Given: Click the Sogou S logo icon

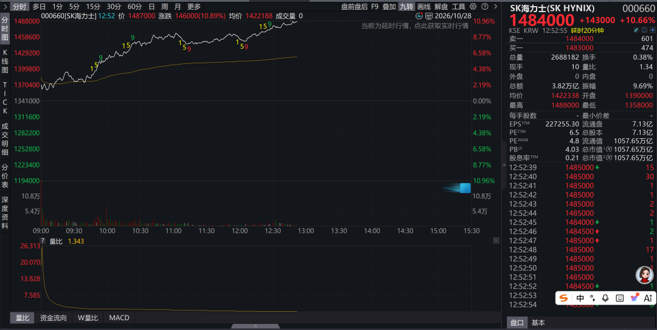Looking at the screenshot, I should [x=564, y=298].
